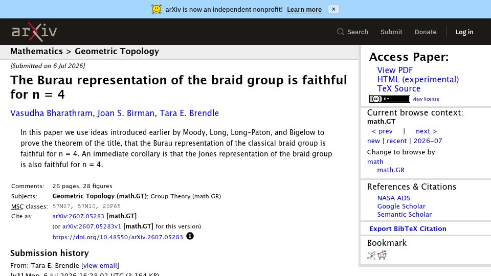Click Log in in the header
The image size is (491, 276).
pos(464,32)
